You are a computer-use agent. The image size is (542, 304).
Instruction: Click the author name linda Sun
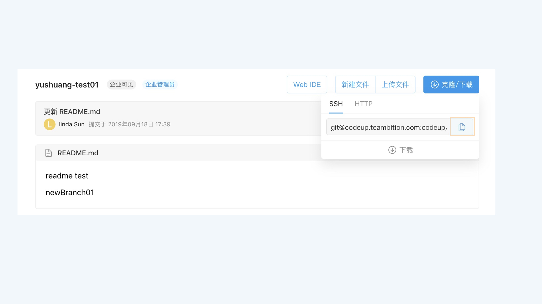pyautogui.click(x=72, y=124)
